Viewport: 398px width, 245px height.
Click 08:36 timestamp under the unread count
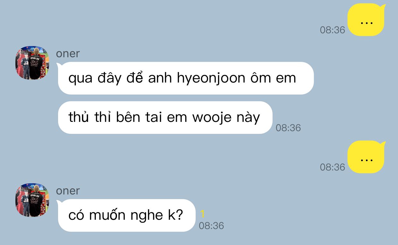(211, 226)
